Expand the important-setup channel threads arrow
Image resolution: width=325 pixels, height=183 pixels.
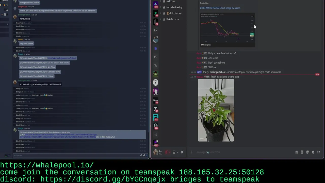[160, 7]
